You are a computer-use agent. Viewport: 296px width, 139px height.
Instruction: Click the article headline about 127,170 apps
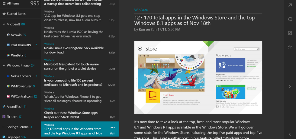pos(195,20)
